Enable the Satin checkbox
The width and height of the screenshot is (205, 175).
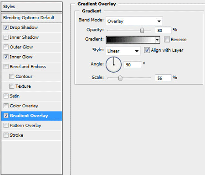[x=6, y=96]
